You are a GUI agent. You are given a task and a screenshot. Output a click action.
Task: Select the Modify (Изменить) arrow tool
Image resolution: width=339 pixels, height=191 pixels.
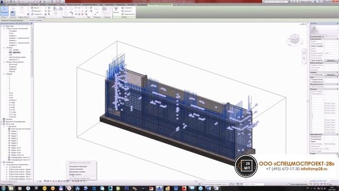point(4,11)
